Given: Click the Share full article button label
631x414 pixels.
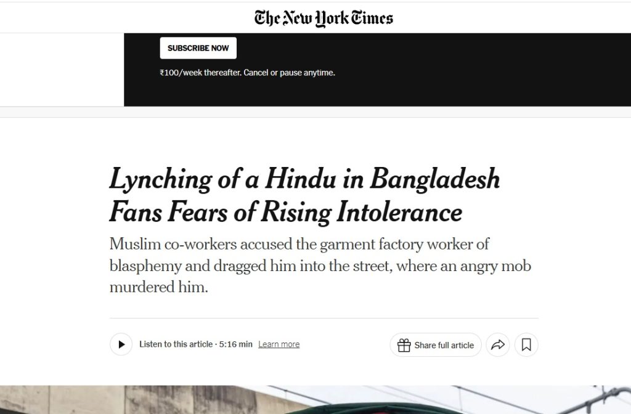Looking at the screenshot, I should point(444,345).
